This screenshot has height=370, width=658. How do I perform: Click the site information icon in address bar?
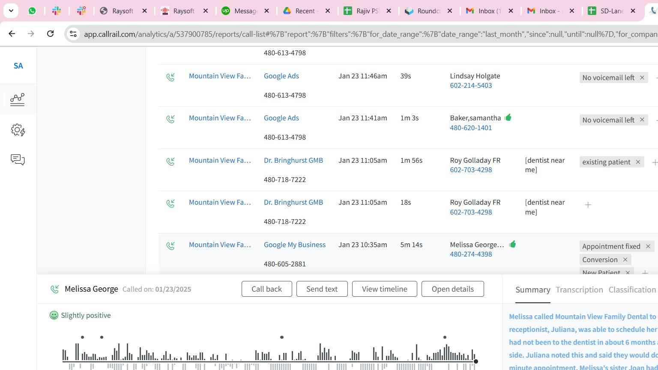(73, 34)
